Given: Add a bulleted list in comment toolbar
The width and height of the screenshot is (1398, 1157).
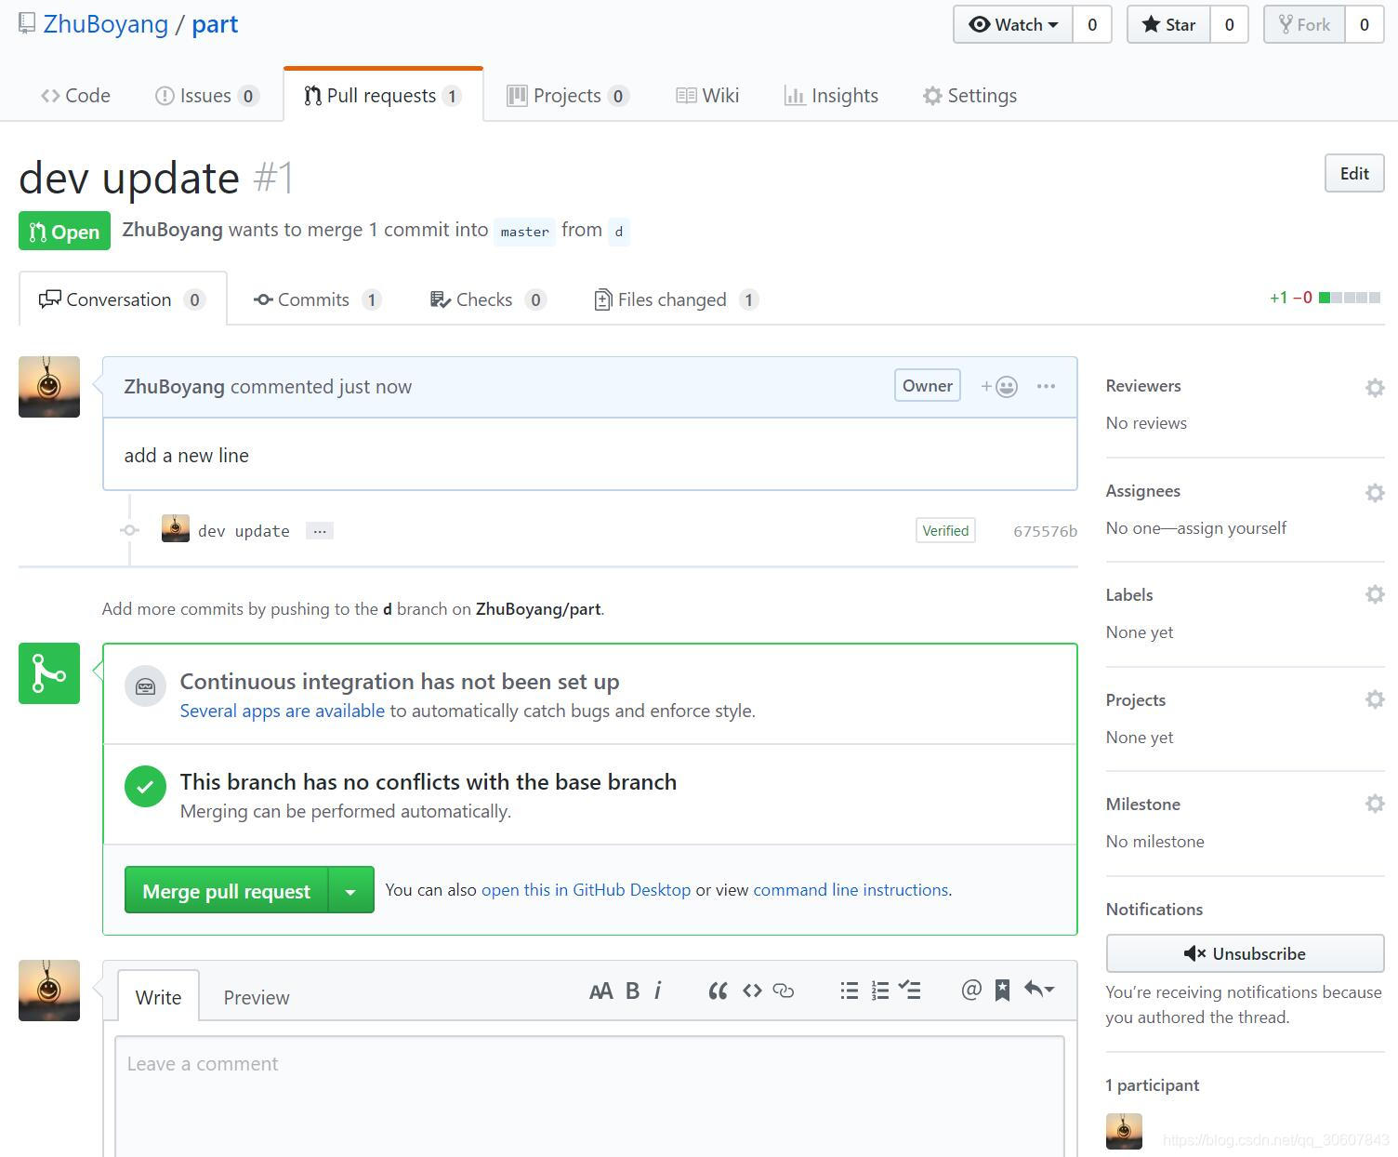Looking at the screenshot, I should tap(849, 991).
